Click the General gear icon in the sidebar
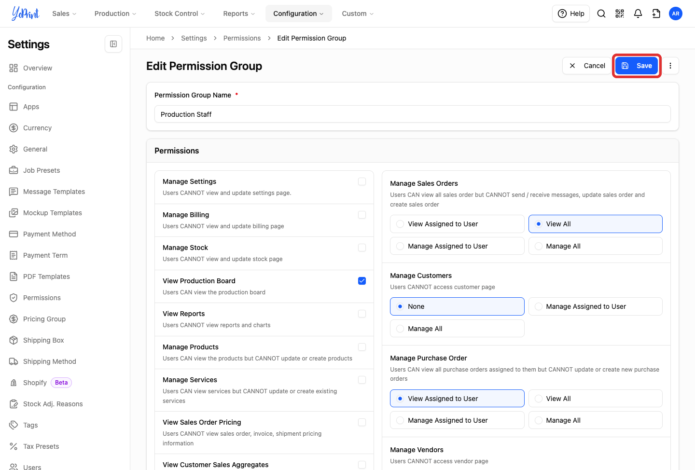This screenshot has width=695, height=470. pos(14,149)
